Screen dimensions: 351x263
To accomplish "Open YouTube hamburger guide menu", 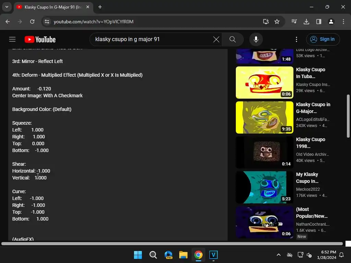I will click(x=12, y=39).
